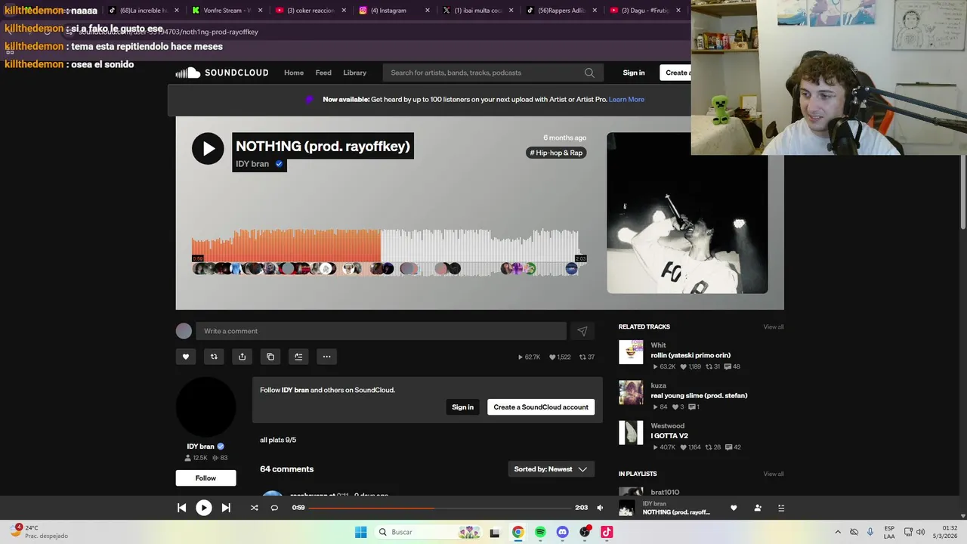View IDY bran's 12.5K followers
967x544 pixels.
[x=196, y=458]
